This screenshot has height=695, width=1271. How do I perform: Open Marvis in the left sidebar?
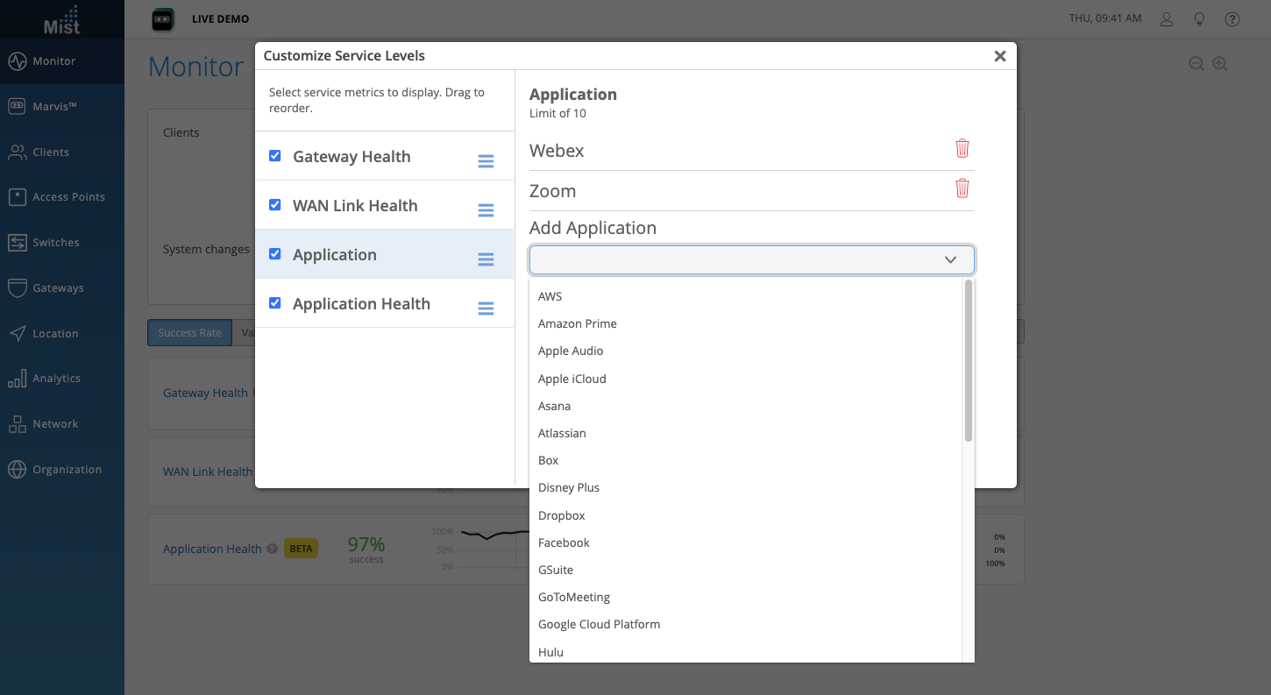pyautogui.click(x=55, y=106)
